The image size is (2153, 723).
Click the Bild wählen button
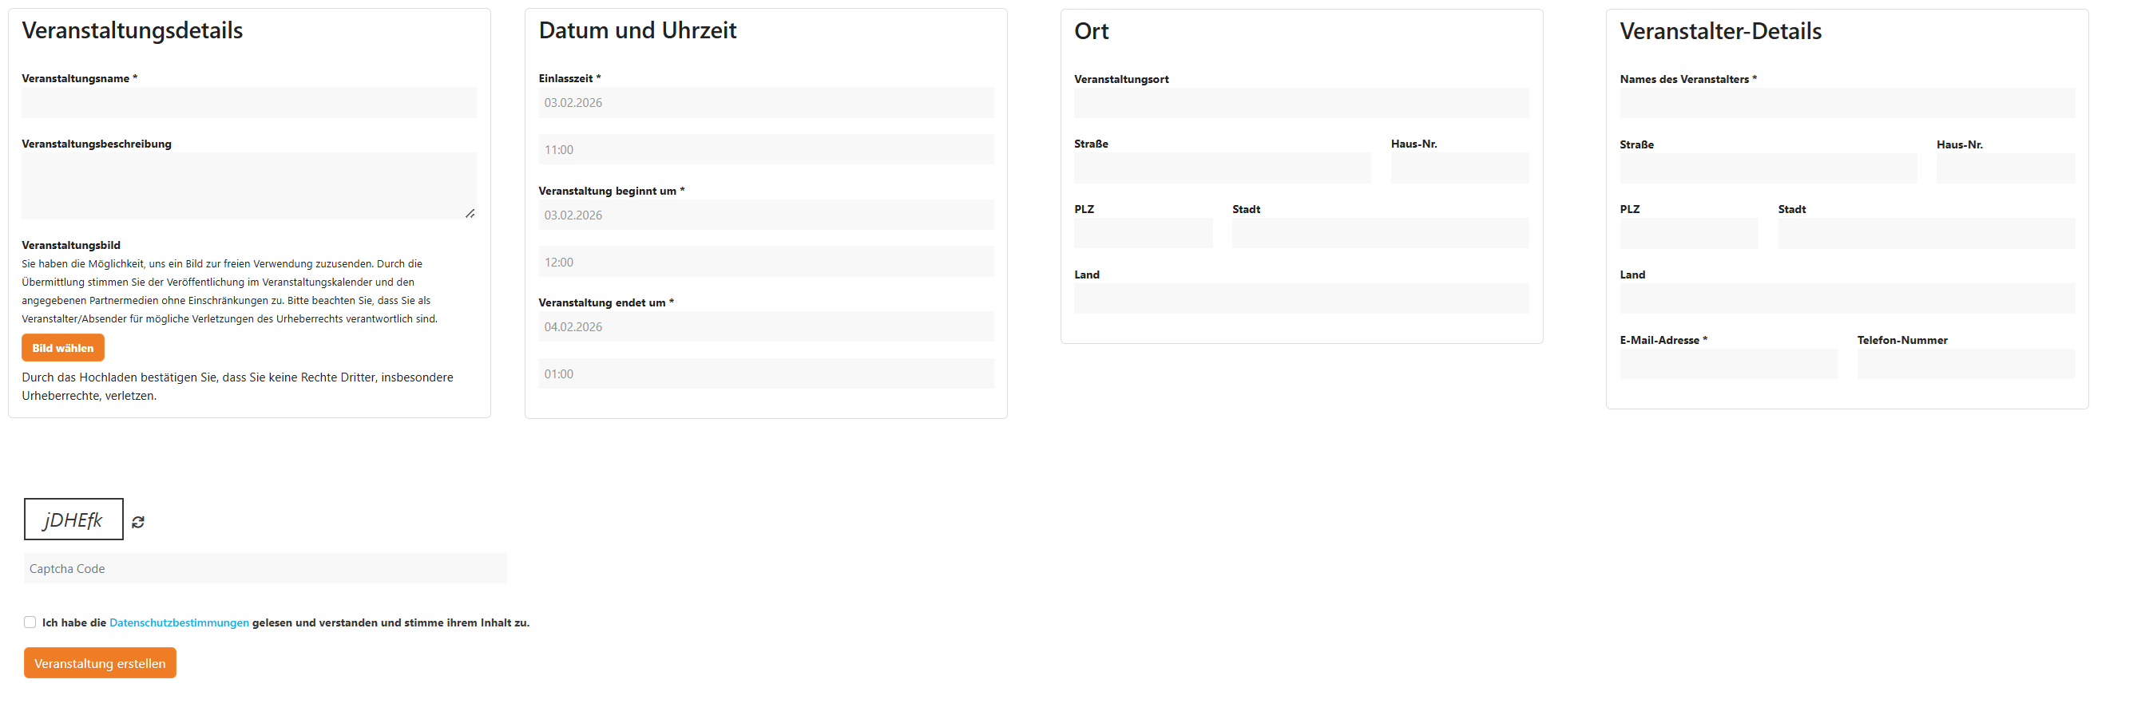tap(62, 348)
